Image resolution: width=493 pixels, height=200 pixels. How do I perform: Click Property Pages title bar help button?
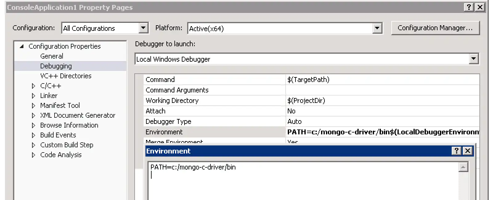click(469, 7)
